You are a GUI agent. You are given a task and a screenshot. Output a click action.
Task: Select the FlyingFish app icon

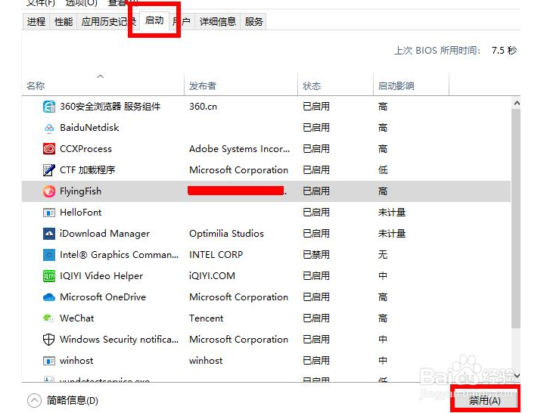point(49,191)
